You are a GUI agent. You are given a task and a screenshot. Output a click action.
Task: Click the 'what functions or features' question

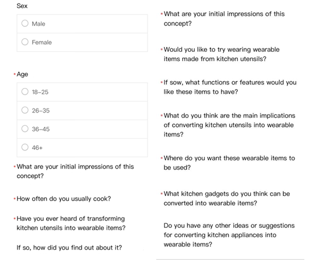230,87
